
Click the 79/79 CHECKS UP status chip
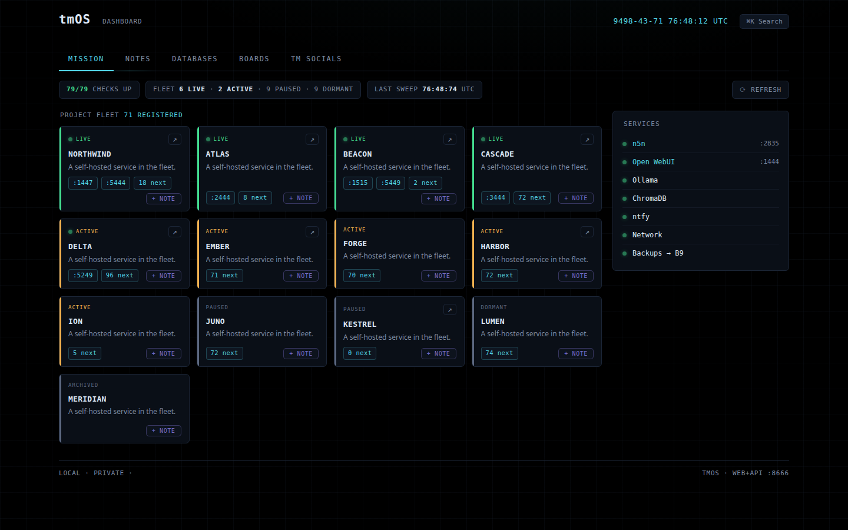99,90
